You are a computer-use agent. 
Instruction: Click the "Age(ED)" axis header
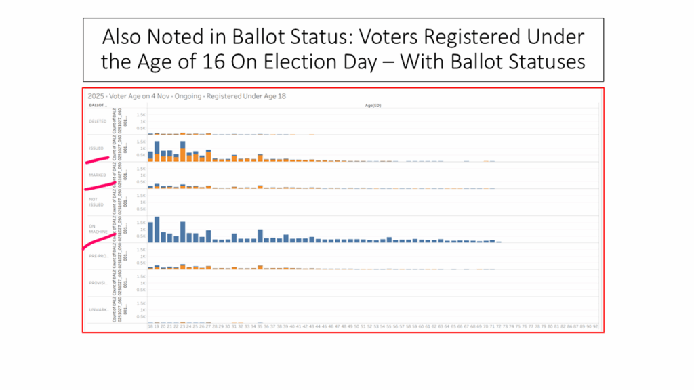(x=373, y=106)
